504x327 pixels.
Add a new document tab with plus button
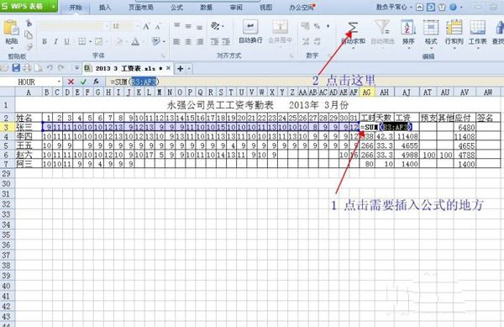[x=181, y=68]
